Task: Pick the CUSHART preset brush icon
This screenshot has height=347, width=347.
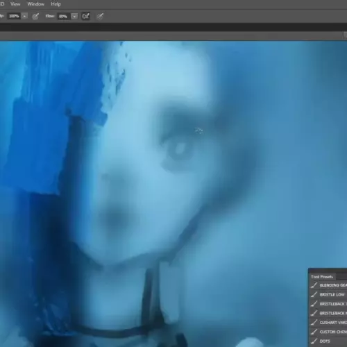Action: (314, 322)
